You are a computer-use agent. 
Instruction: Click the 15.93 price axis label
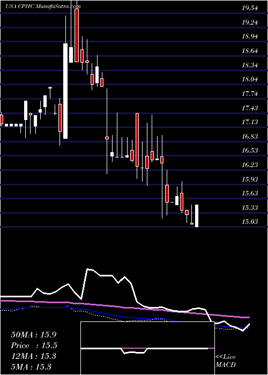250,179
